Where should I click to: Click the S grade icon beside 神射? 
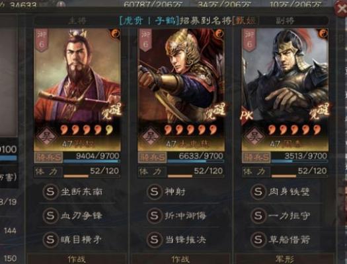pyautogui.click(x=154, y=192)
